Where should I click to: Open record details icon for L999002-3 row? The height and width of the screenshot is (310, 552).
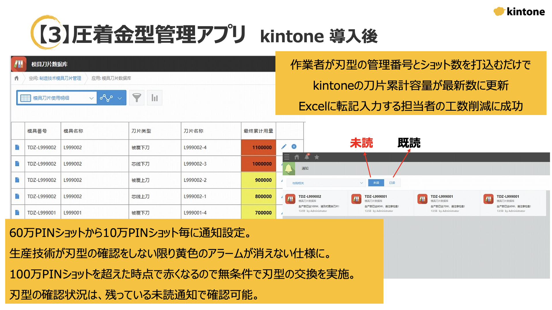(17, 164)
